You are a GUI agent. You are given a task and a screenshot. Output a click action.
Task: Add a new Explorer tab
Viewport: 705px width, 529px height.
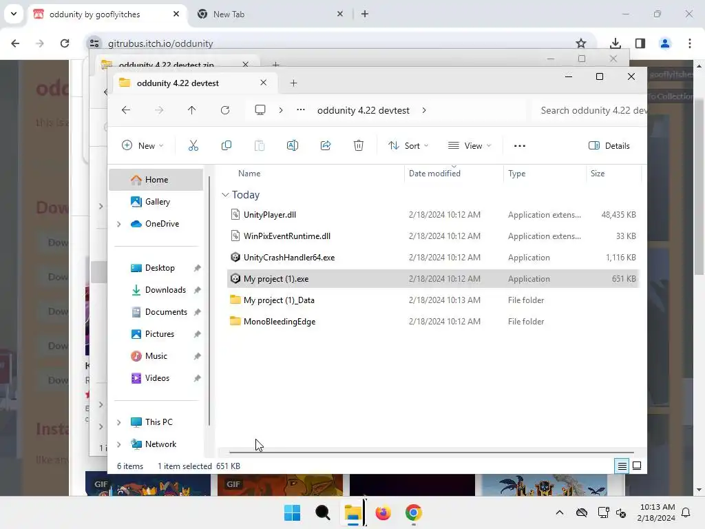293,83
